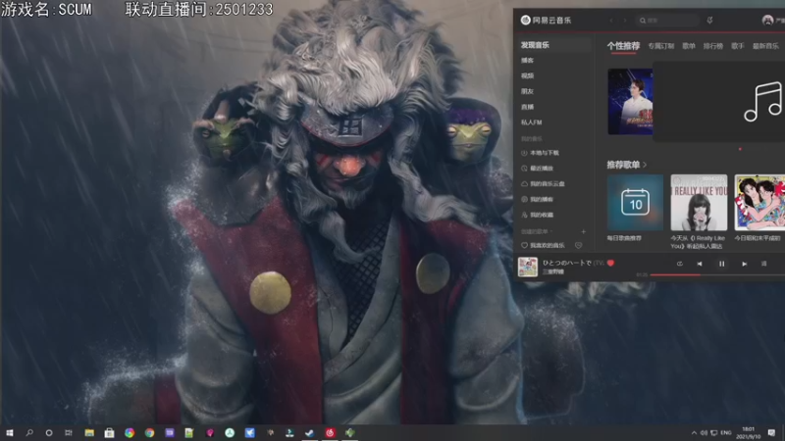Open the banner image with man in white
Screen dimensions: 785x441
tap(630, 102)
